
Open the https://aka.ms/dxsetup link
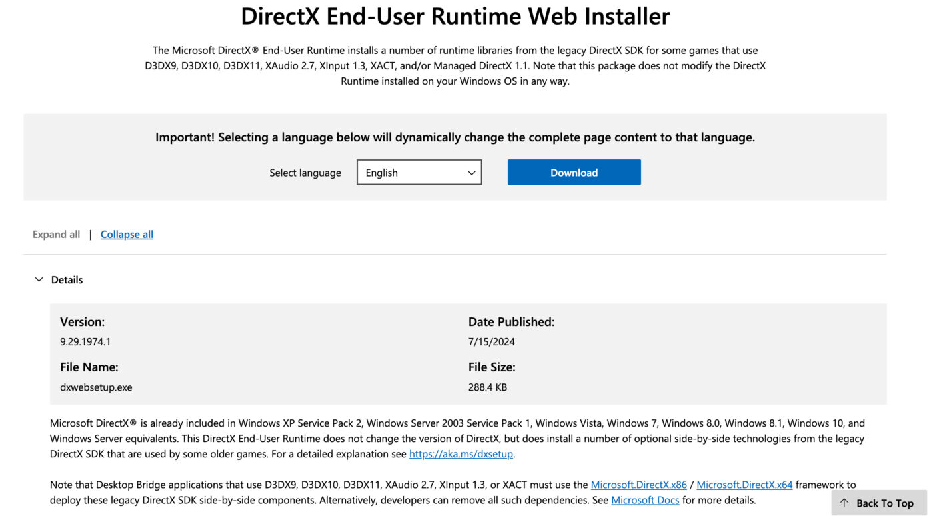pyautogui.click(x=461, y=454)
